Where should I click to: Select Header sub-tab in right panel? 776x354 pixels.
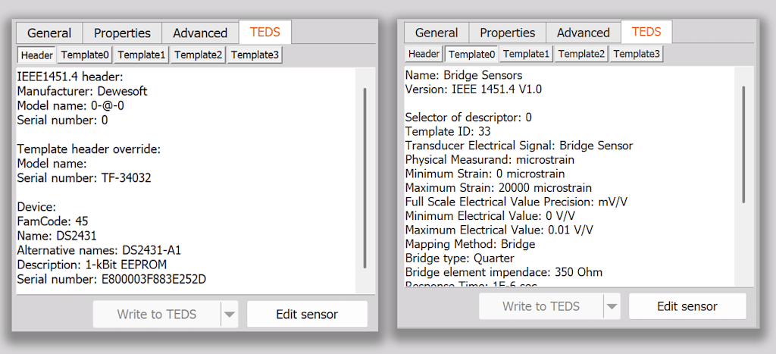tap(424, 54)
